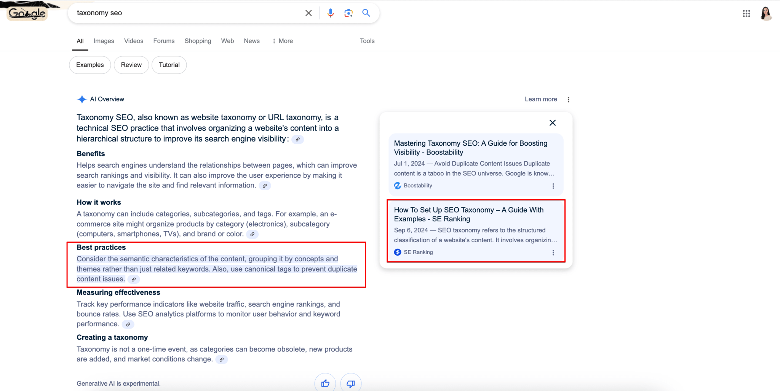Viewport: 780px width, 391px height.
Task: Open the link chip after the taxonomy definition
Action: click(x=298, y=139)
